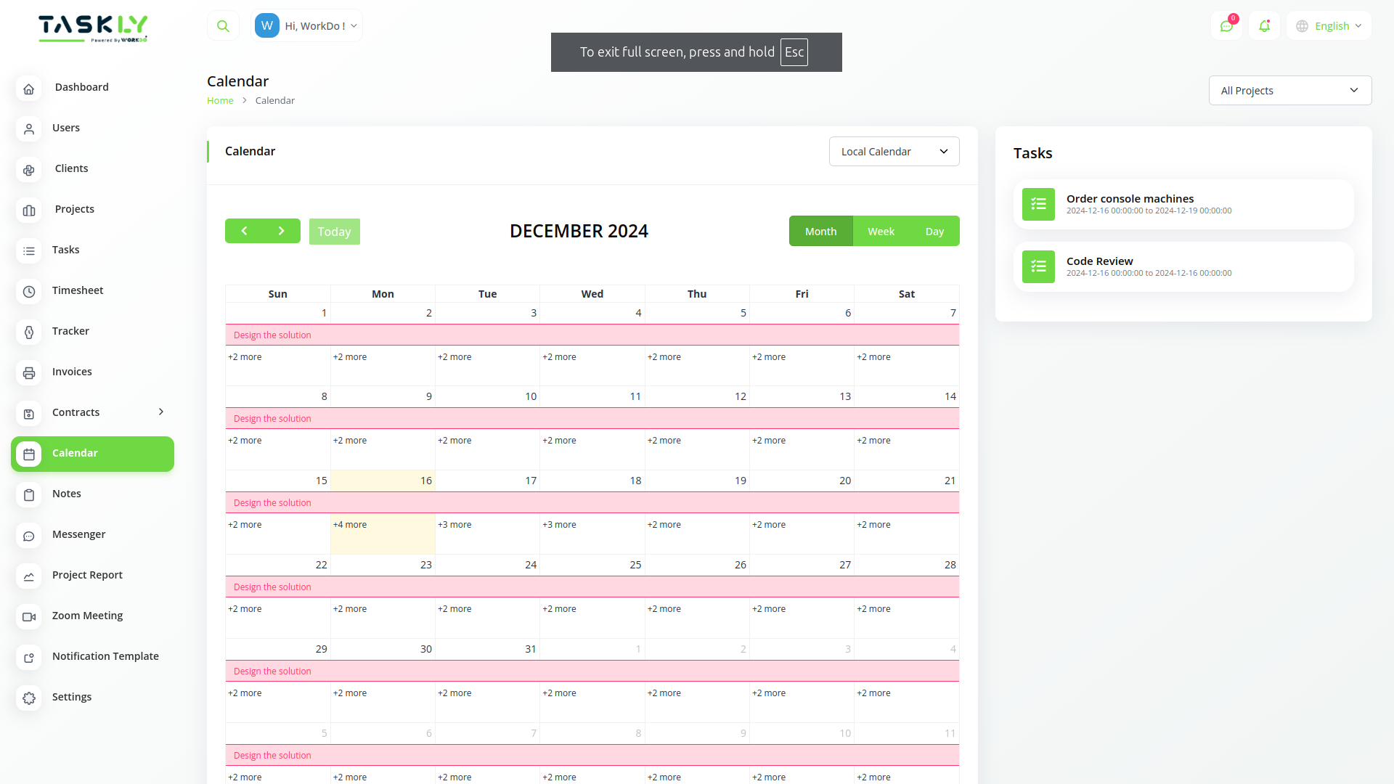Click the Zoom Meeting camera icon

[x=29, y=616]
